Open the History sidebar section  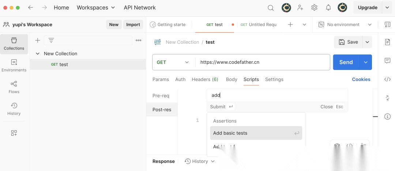(x=14, y=109)
